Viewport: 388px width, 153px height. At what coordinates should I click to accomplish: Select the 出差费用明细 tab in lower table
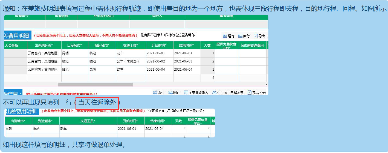tap(21, 111)
